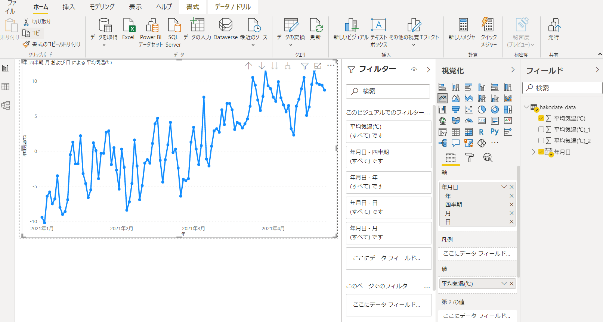Toggle the 年月日 field checkbox
The width and height of the screenshot is (603, 322).
click(x=541, y=152)
